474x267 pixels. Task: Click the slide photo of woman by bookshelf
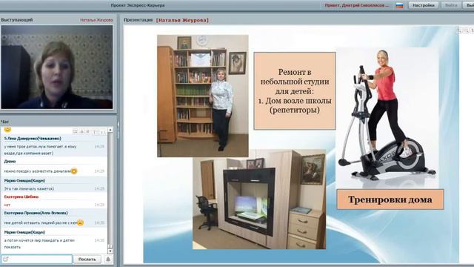click(x=202, y=96)
